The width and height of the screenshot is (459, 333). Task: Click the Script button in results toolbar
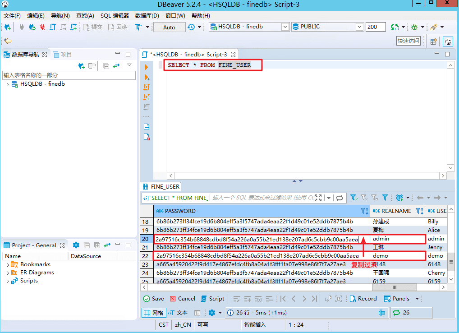tap(212, 299)
